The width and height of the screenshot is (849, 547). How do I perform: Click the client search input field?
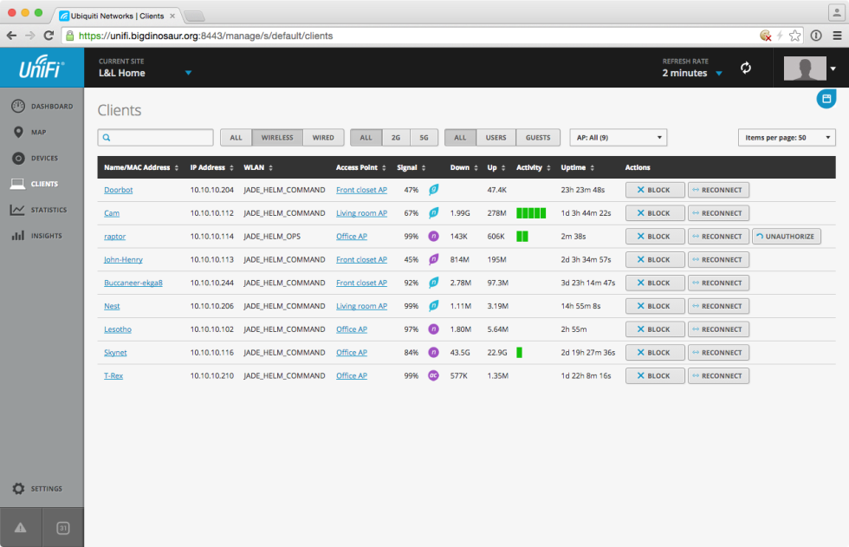pyautogui.click(x=156, y=138)
